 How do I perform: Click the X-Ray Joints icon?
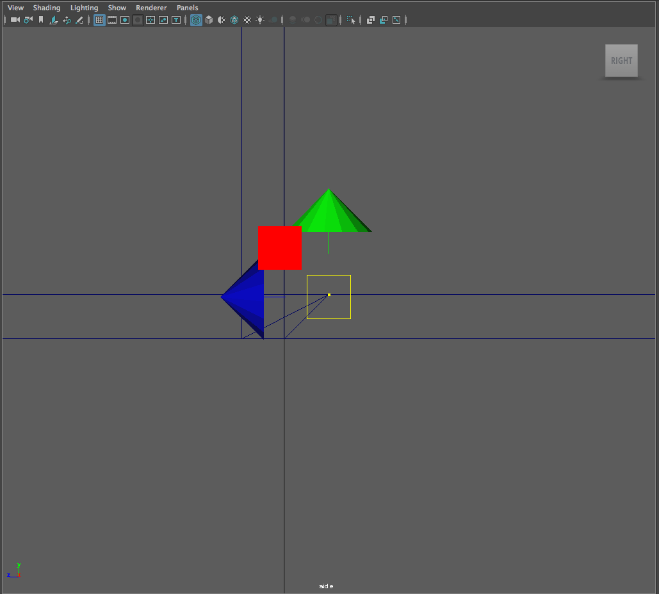396,20
